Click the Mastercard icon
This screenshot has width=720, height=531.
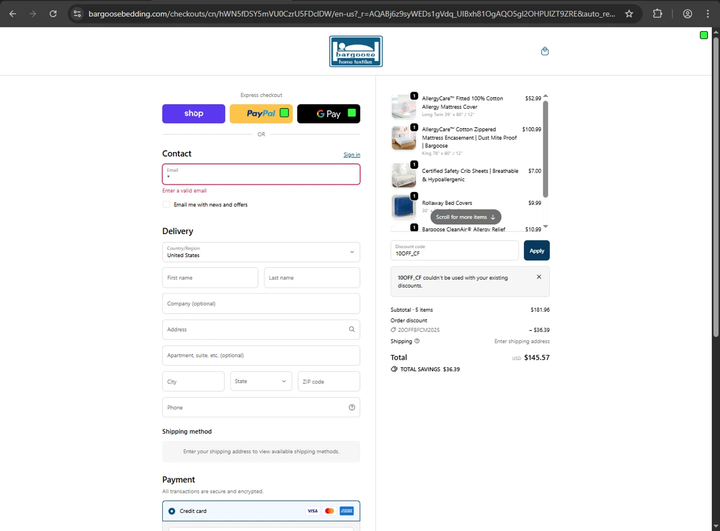pos(329,511)
